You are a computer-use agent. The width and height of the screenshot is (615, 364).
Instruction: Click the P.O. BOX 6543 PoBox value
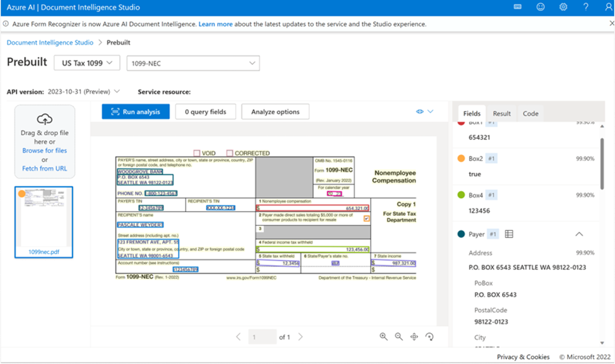coord(496,295)
